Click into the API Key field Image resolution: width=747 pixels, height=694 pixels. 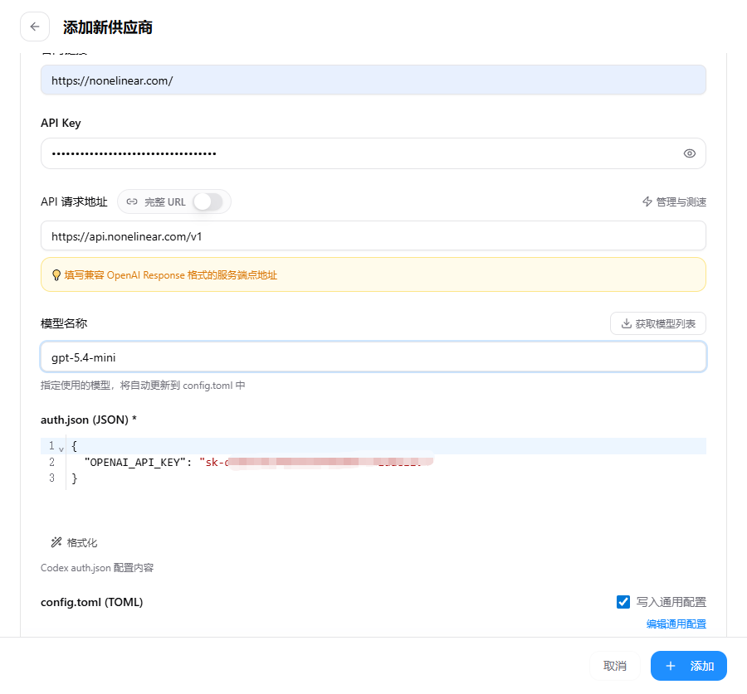(373, 153)
